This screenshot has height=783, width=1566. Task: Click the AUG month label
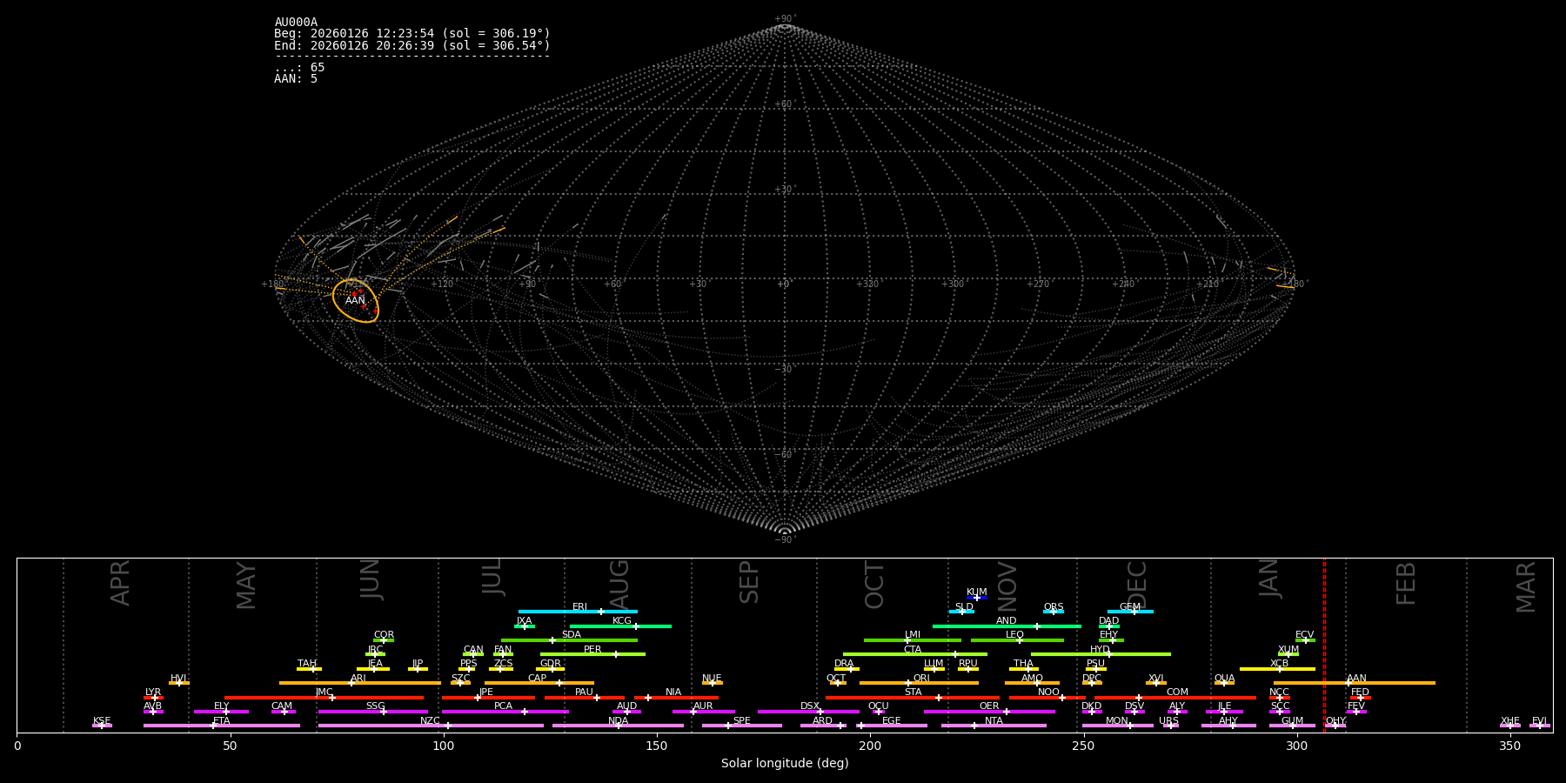619,583
